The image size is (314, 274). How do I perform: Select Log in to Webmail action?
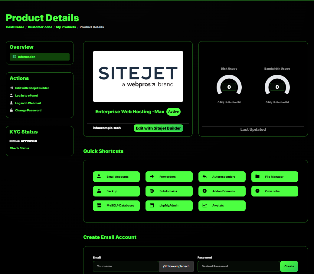click(x=28, y=103)
